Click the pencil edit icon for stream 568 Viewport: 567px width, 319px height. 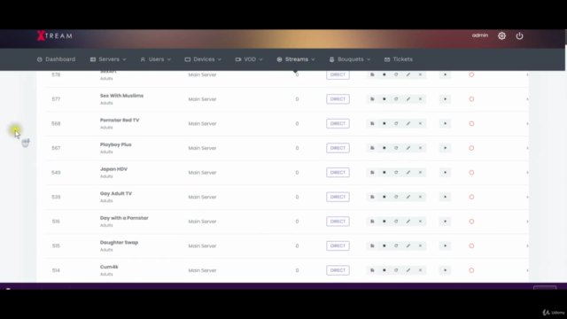click(408, 124)
